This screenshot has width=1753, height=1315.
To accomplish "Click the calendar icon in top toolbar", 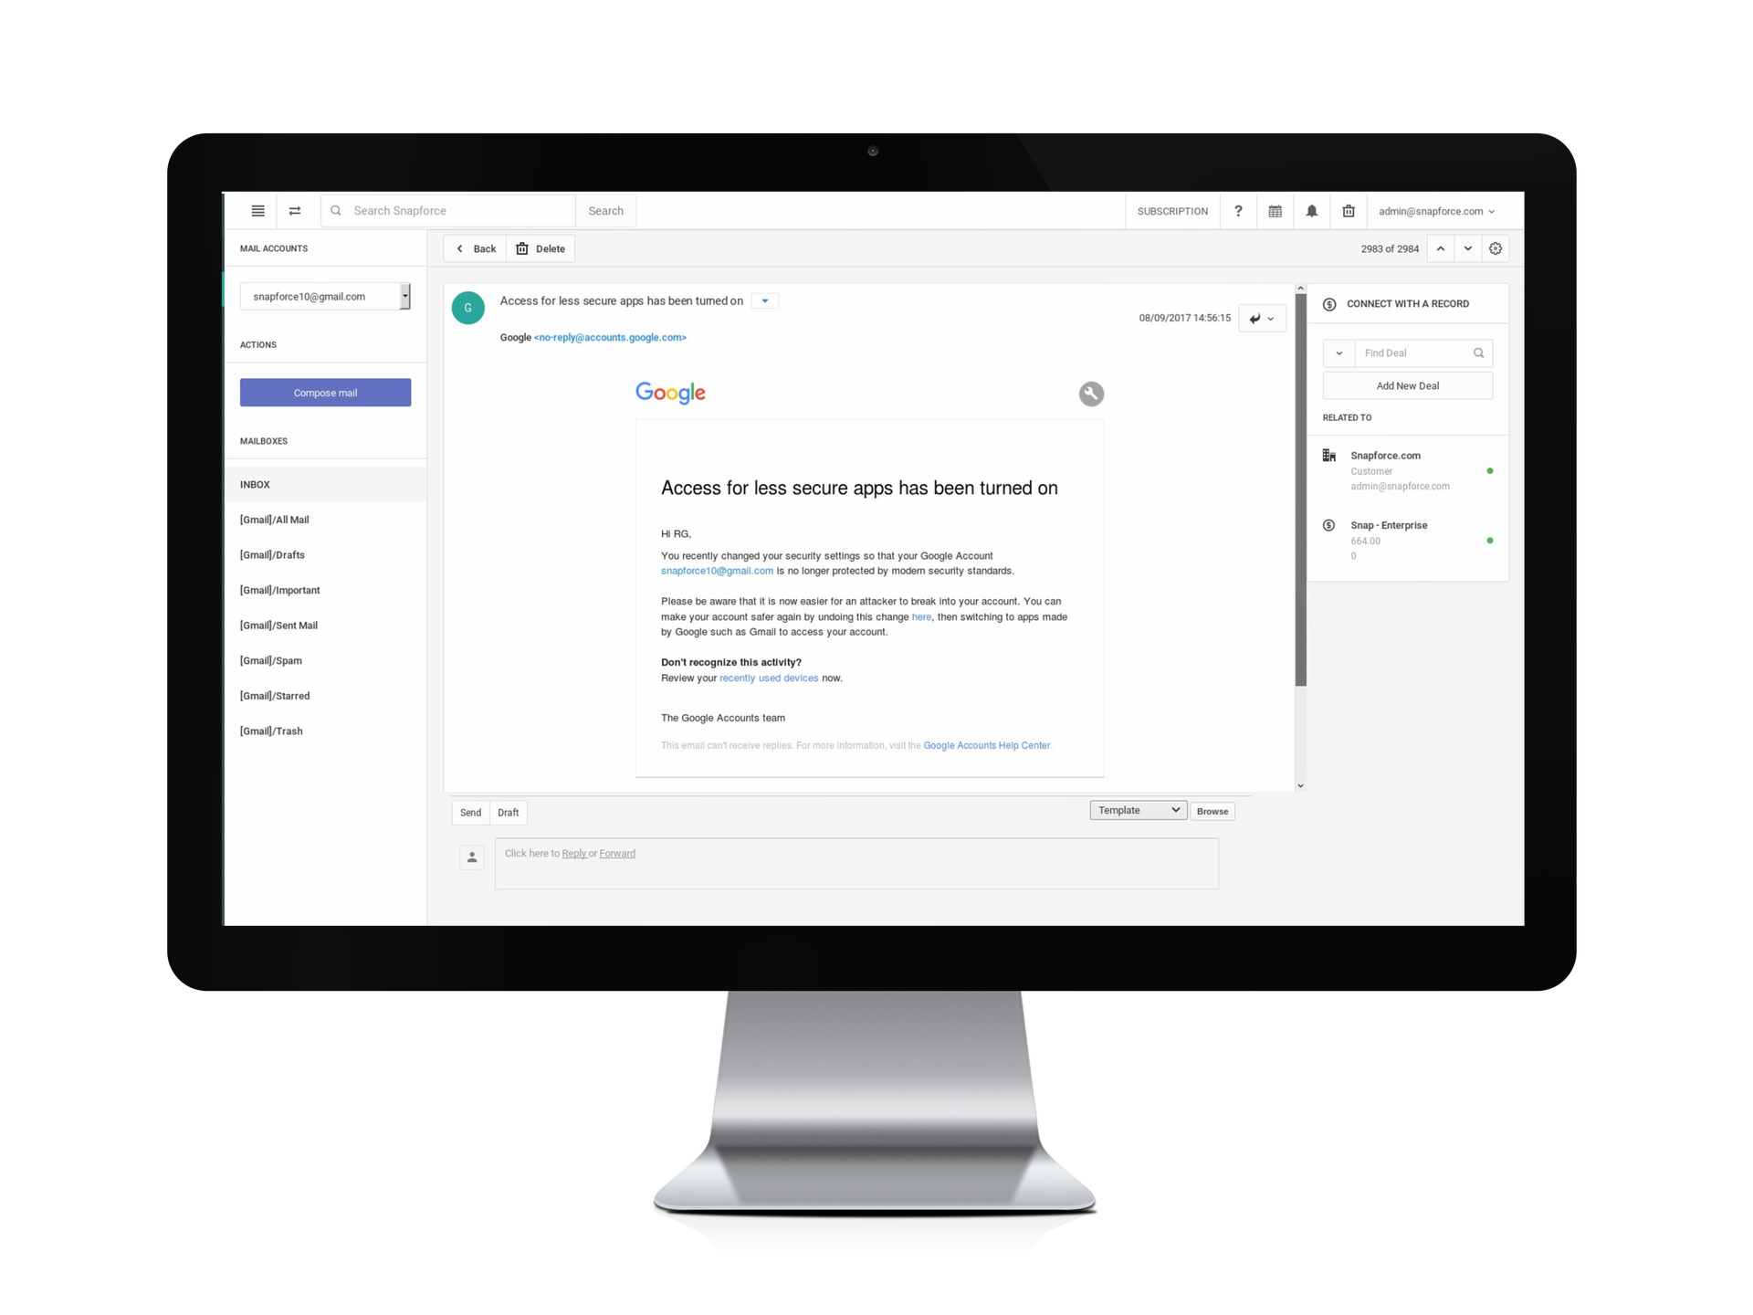I will (x=1273, y=210).
